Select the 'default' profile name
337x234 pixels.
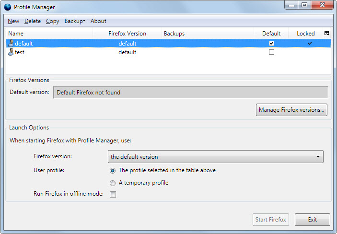[23, 44]
